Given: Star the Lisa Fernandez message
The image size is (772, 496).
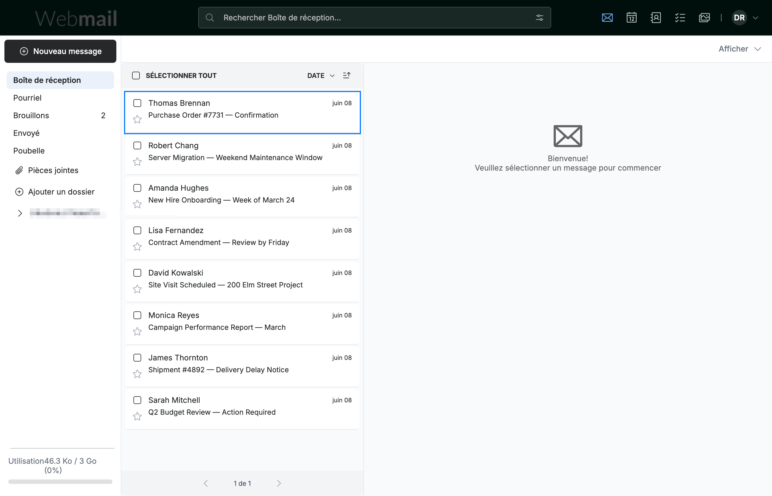Looking at the screenshot, I should 137,247.
